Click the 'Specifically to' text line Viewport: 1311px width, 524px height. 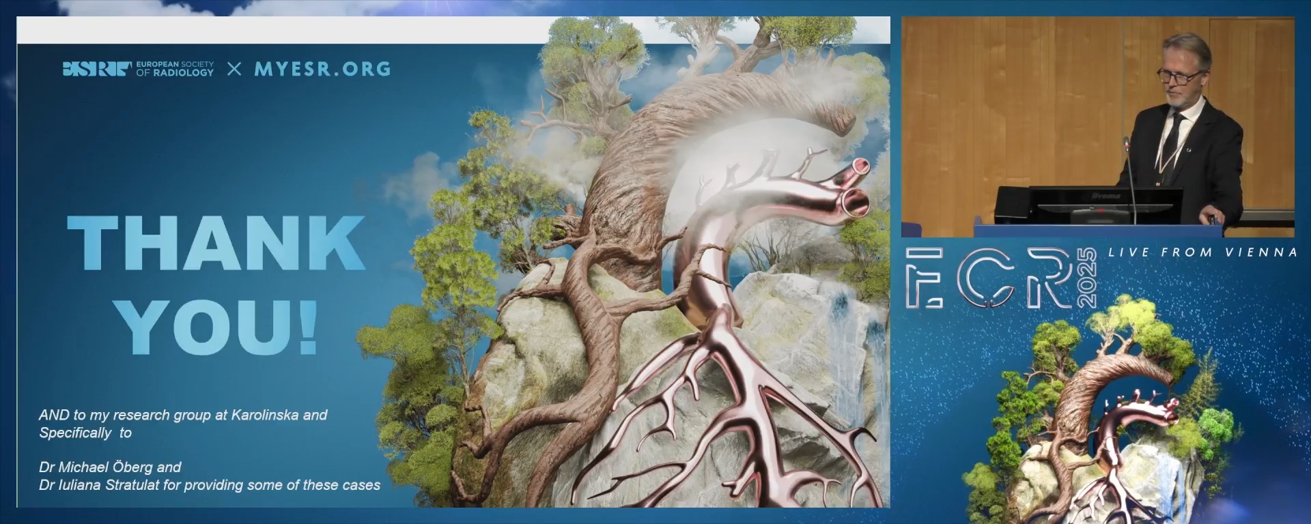tap(85, 433)
